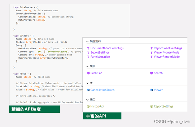Click the 'ConnectionProperties: {' code line
195x127 pixels.
click(31, 14)
